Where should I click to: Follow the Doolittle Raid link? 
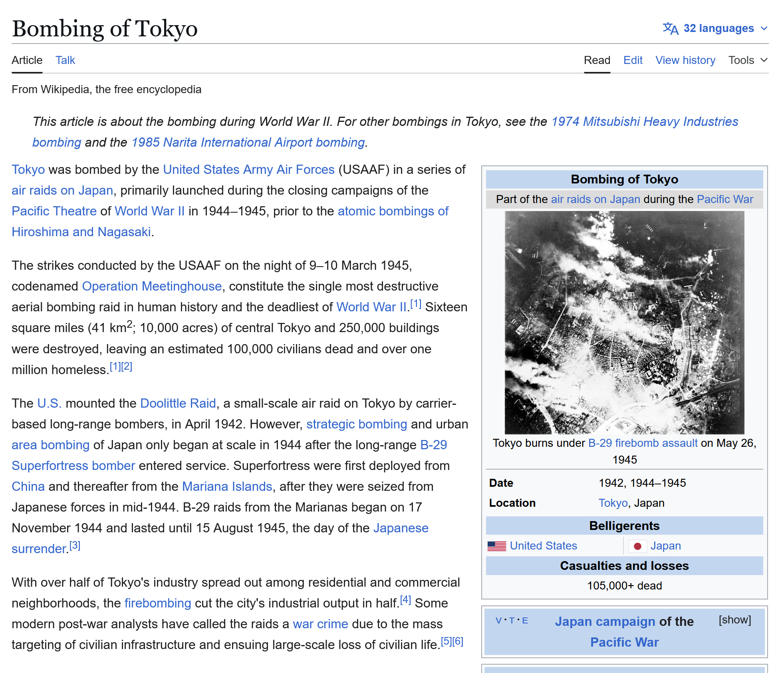(178, 403)
